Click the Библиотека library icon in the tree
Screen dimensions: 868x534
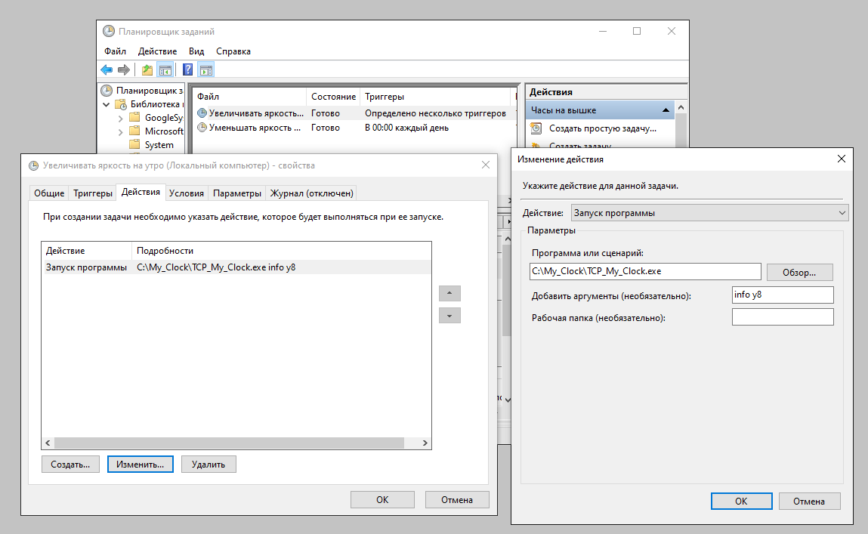[121, 104]
